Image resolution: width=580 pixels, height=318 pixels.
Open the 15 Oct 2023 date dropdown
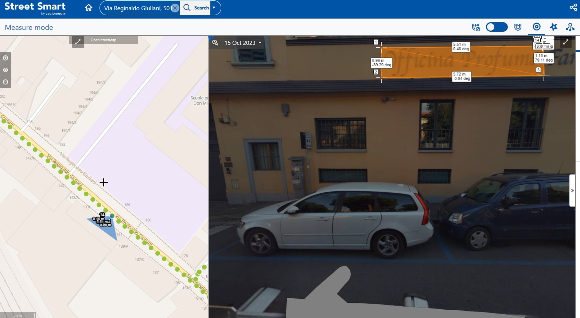[243, 43]
